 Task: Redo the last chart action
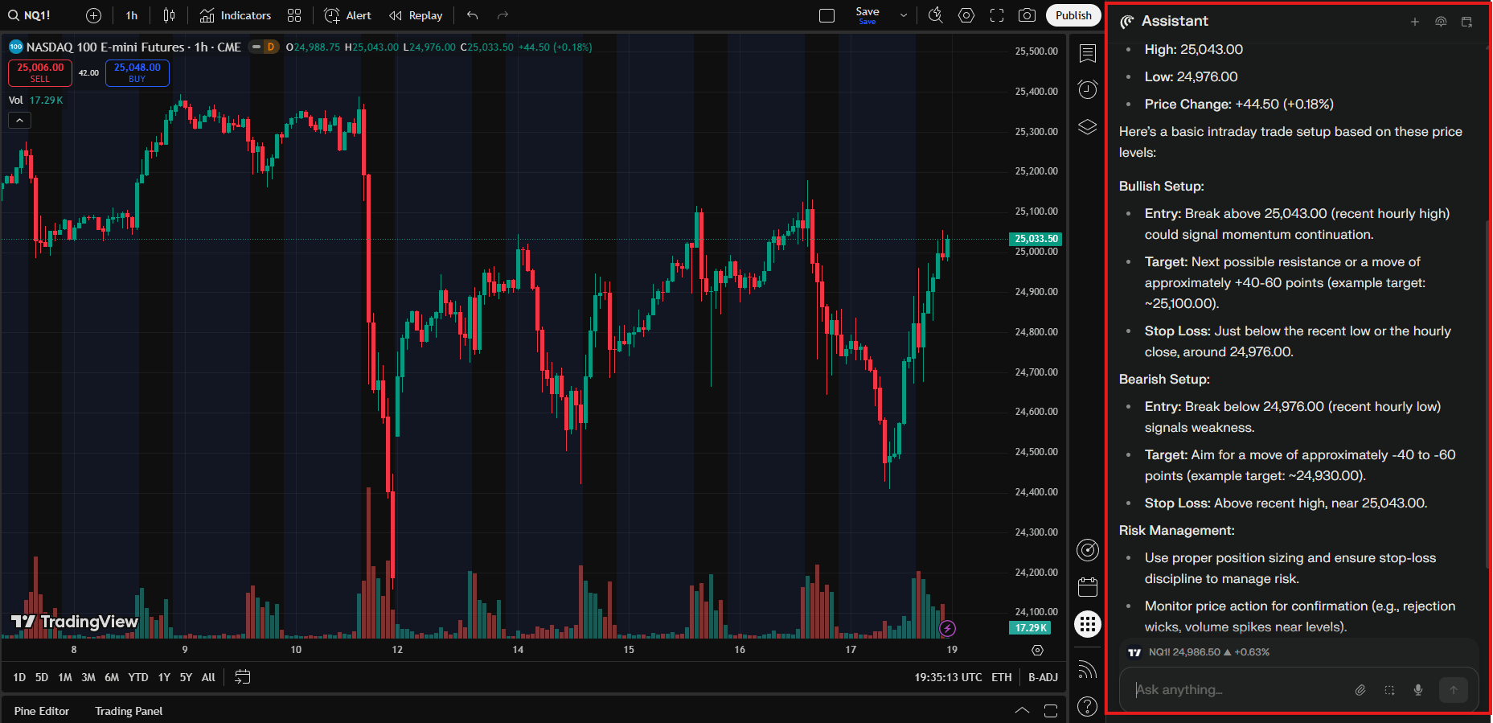click(502, 15)
